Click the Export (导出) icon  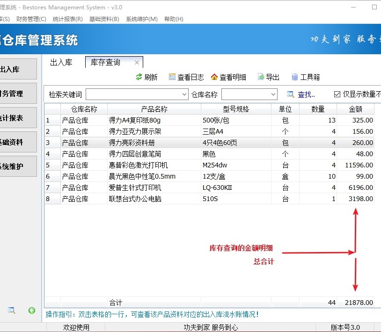coord(261,77)
